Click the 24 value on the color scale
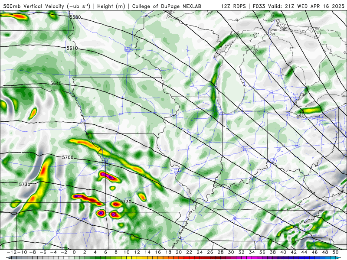The image size is (347, 260). pos(200,252)
